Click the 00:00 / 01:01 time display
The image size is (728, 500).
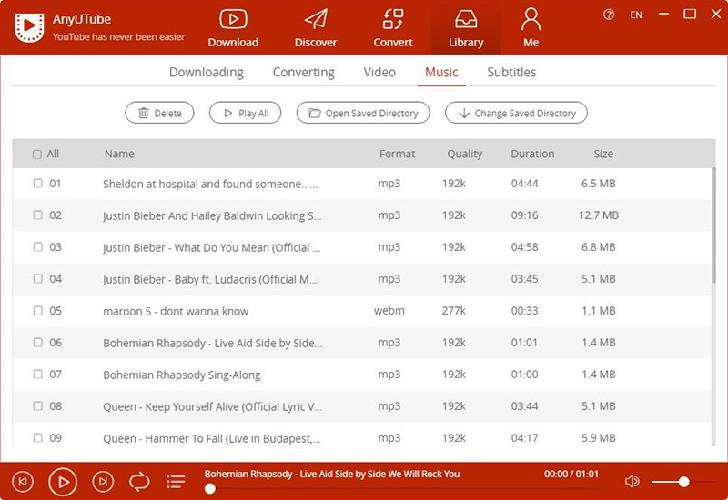571,474
